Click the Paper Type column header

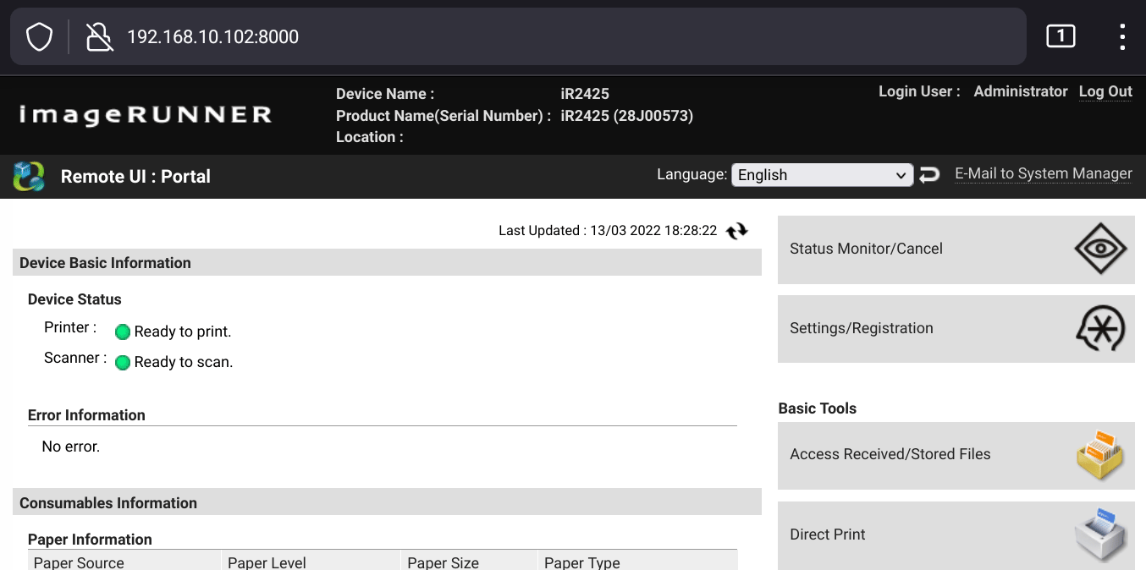pyautogui.click(x=637, y=562)
